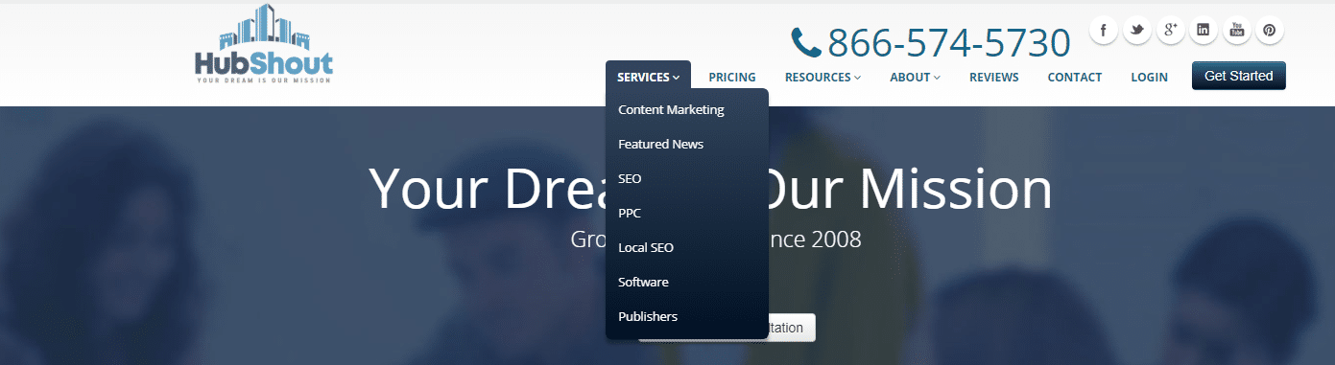Image resolution: width=1335 pixels, height=365 pixels.
Task: Click the Get Started button
Action: (1238, 76)
